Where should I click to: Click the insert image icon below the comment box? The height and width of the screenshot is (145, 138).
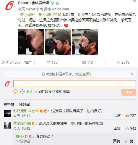29,91
